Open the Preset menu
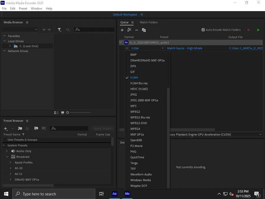 23,9
